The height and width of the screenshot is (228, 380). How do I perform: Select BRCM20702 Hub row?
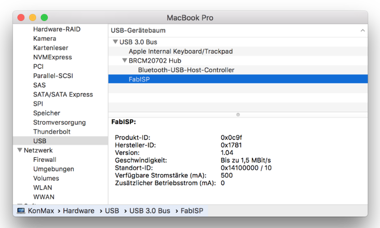pos(238,61)
